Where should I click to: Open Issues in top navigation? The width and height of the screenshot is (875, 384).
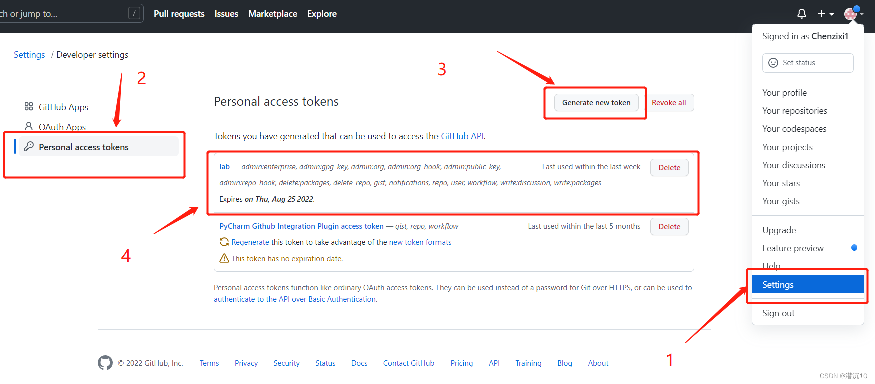[226, 14]
